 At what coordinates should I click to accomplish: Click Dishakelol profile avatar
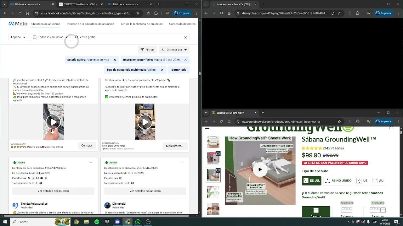(107, 205)
